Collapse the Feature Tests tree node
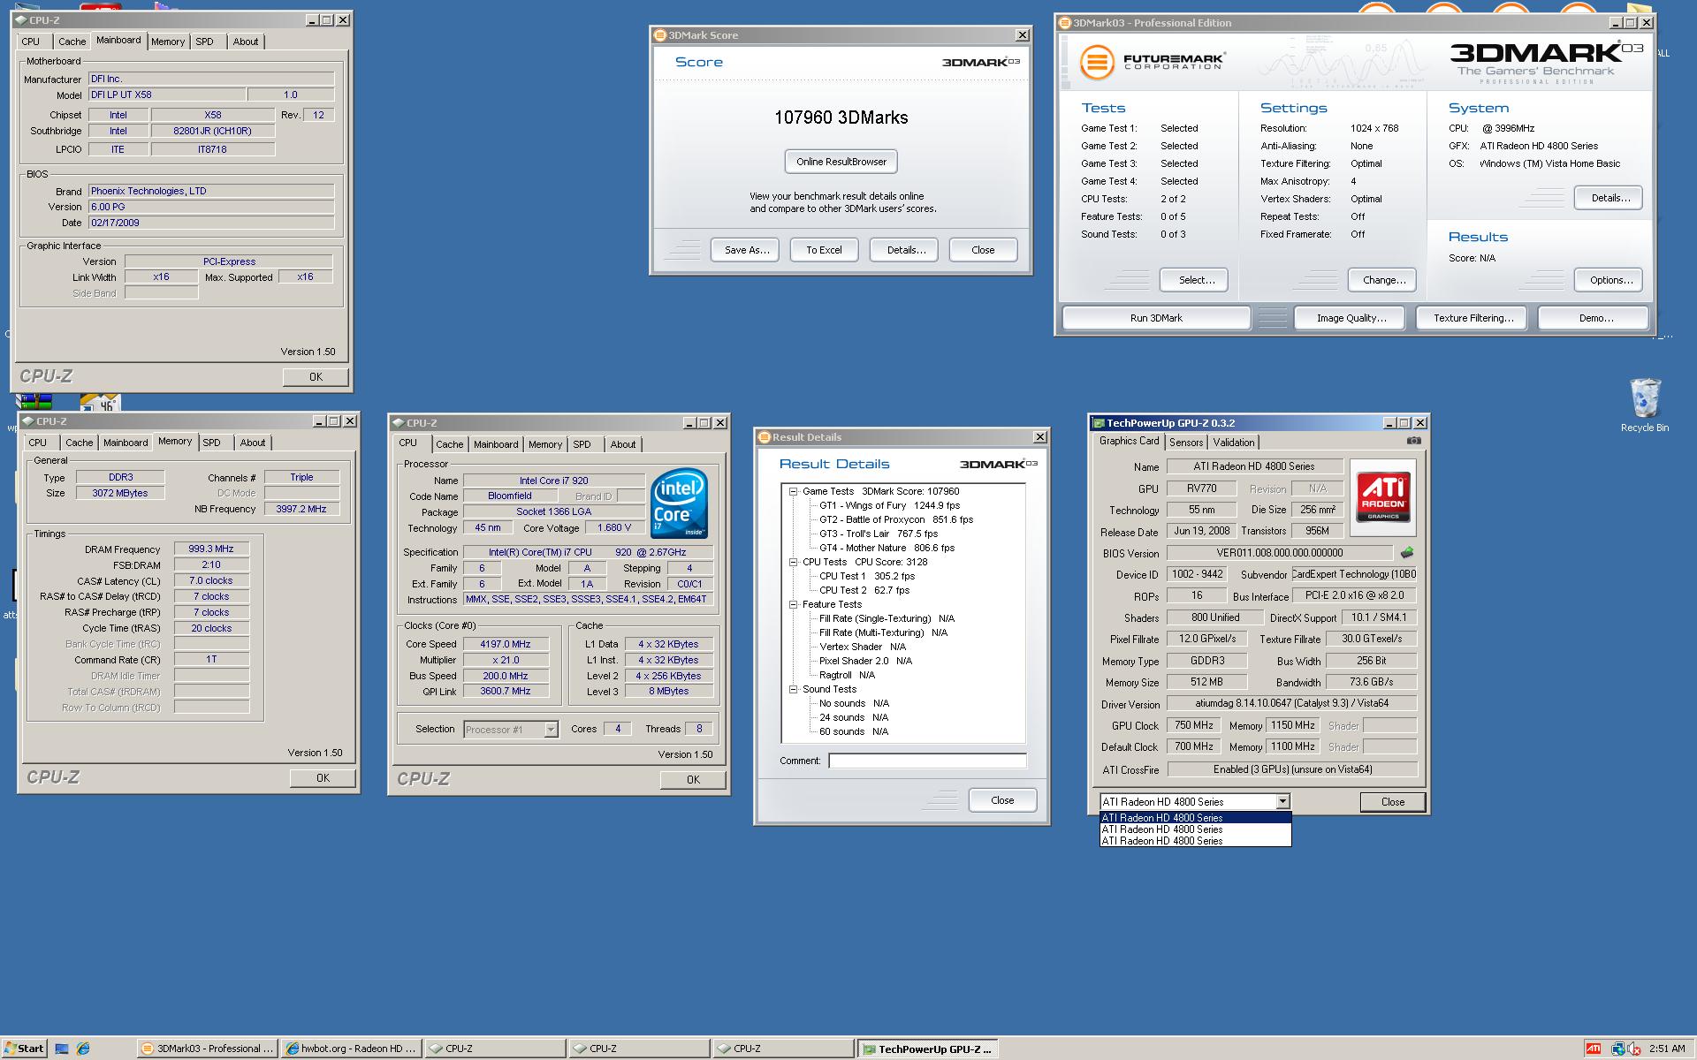 click(793, 604)
